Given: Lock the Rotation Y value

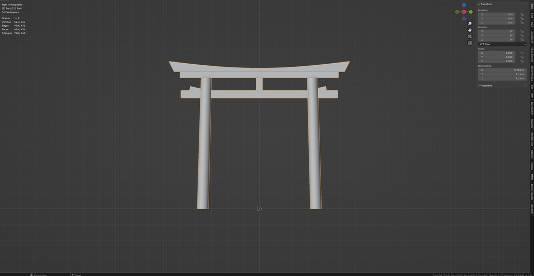Looking at the screenshot, I should pos(521,35).
